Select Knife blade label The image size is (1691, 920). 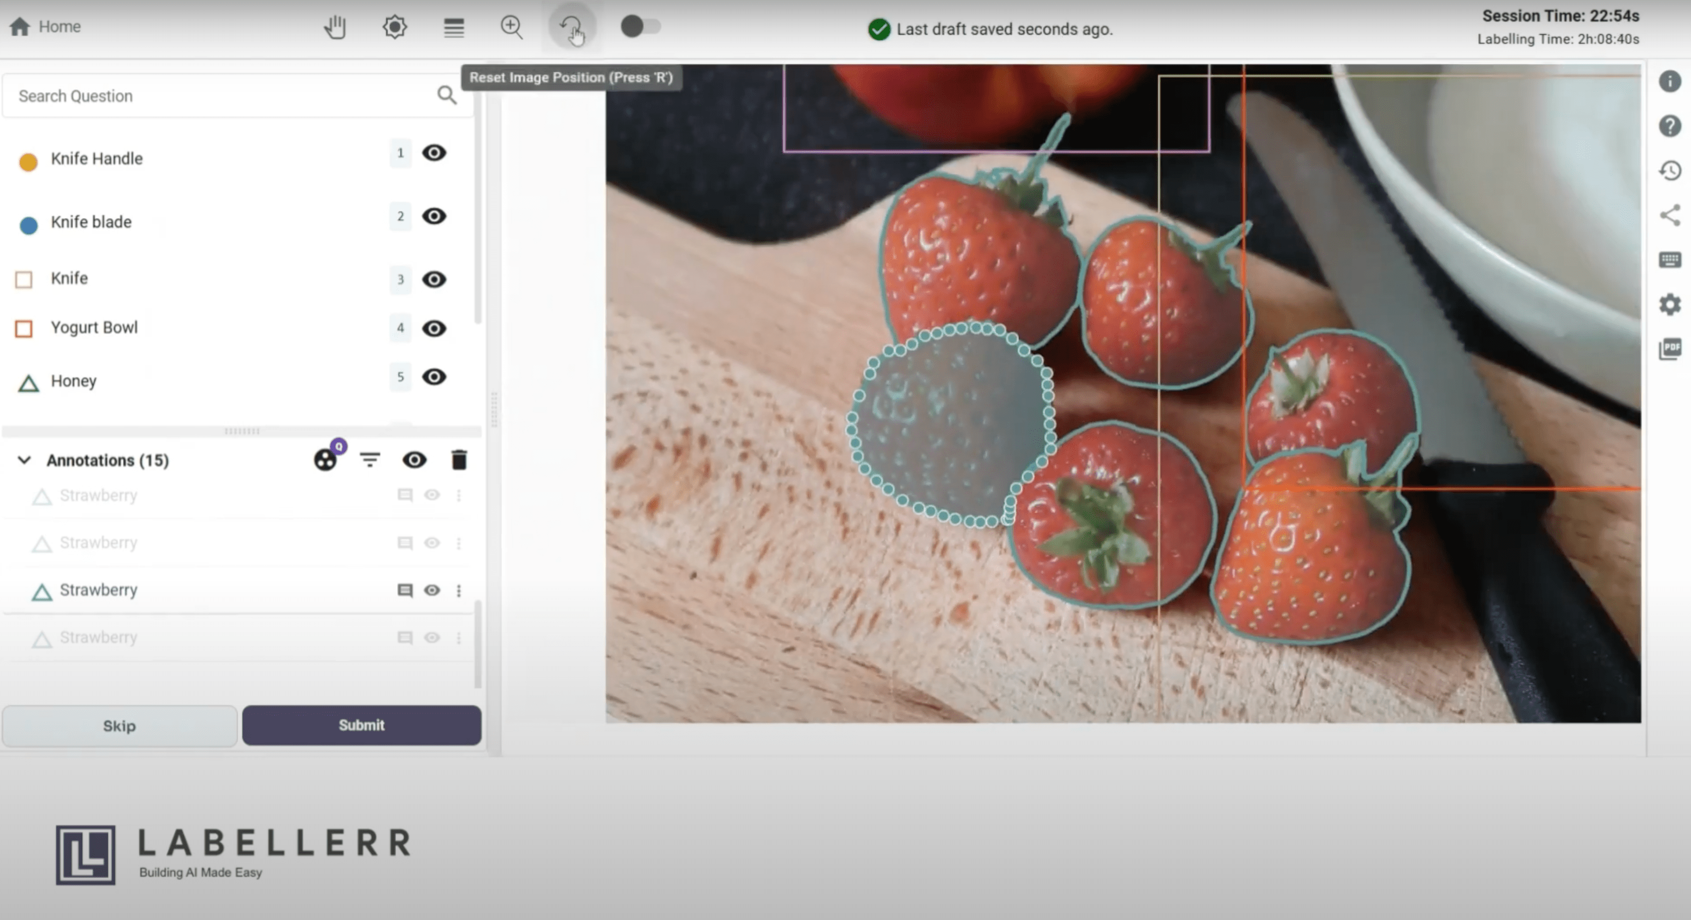point(91,222)
